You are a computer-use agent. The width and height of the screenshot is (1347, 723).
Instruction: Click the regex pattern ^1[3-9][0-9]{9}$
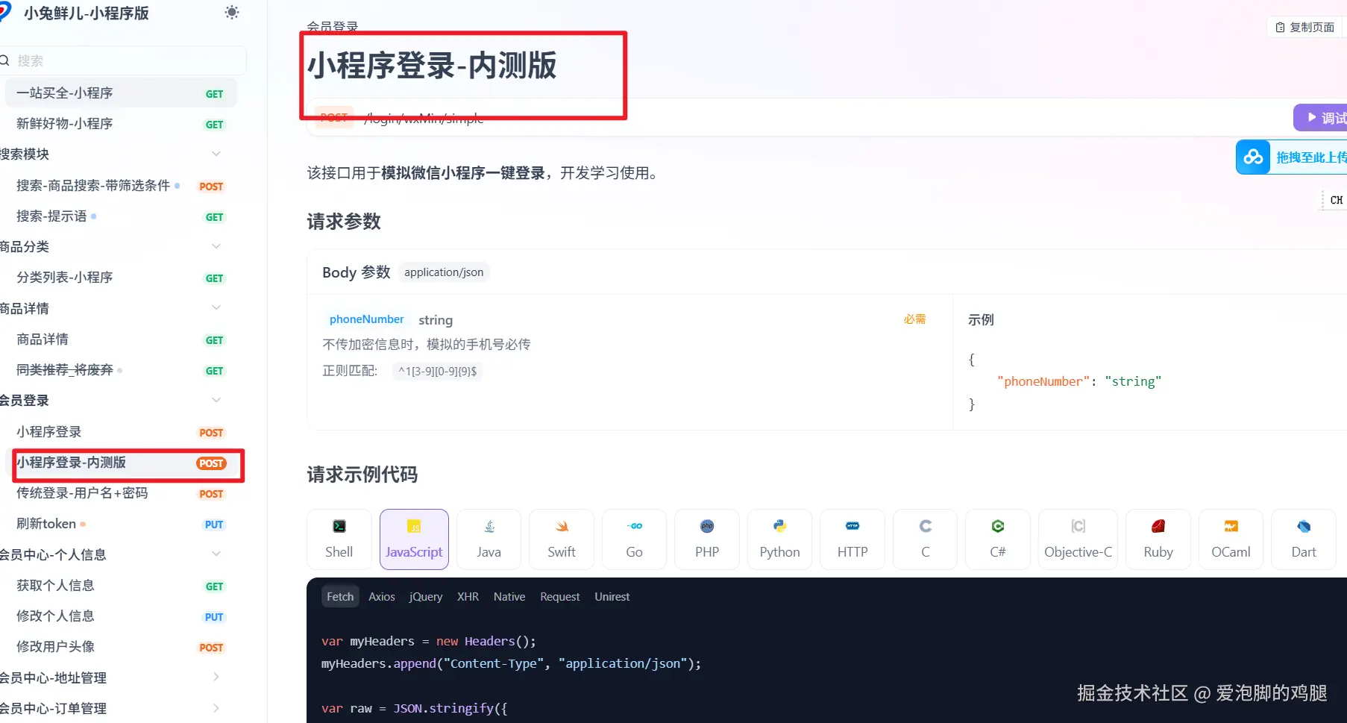pyautogui.click(x=438, y=371)
